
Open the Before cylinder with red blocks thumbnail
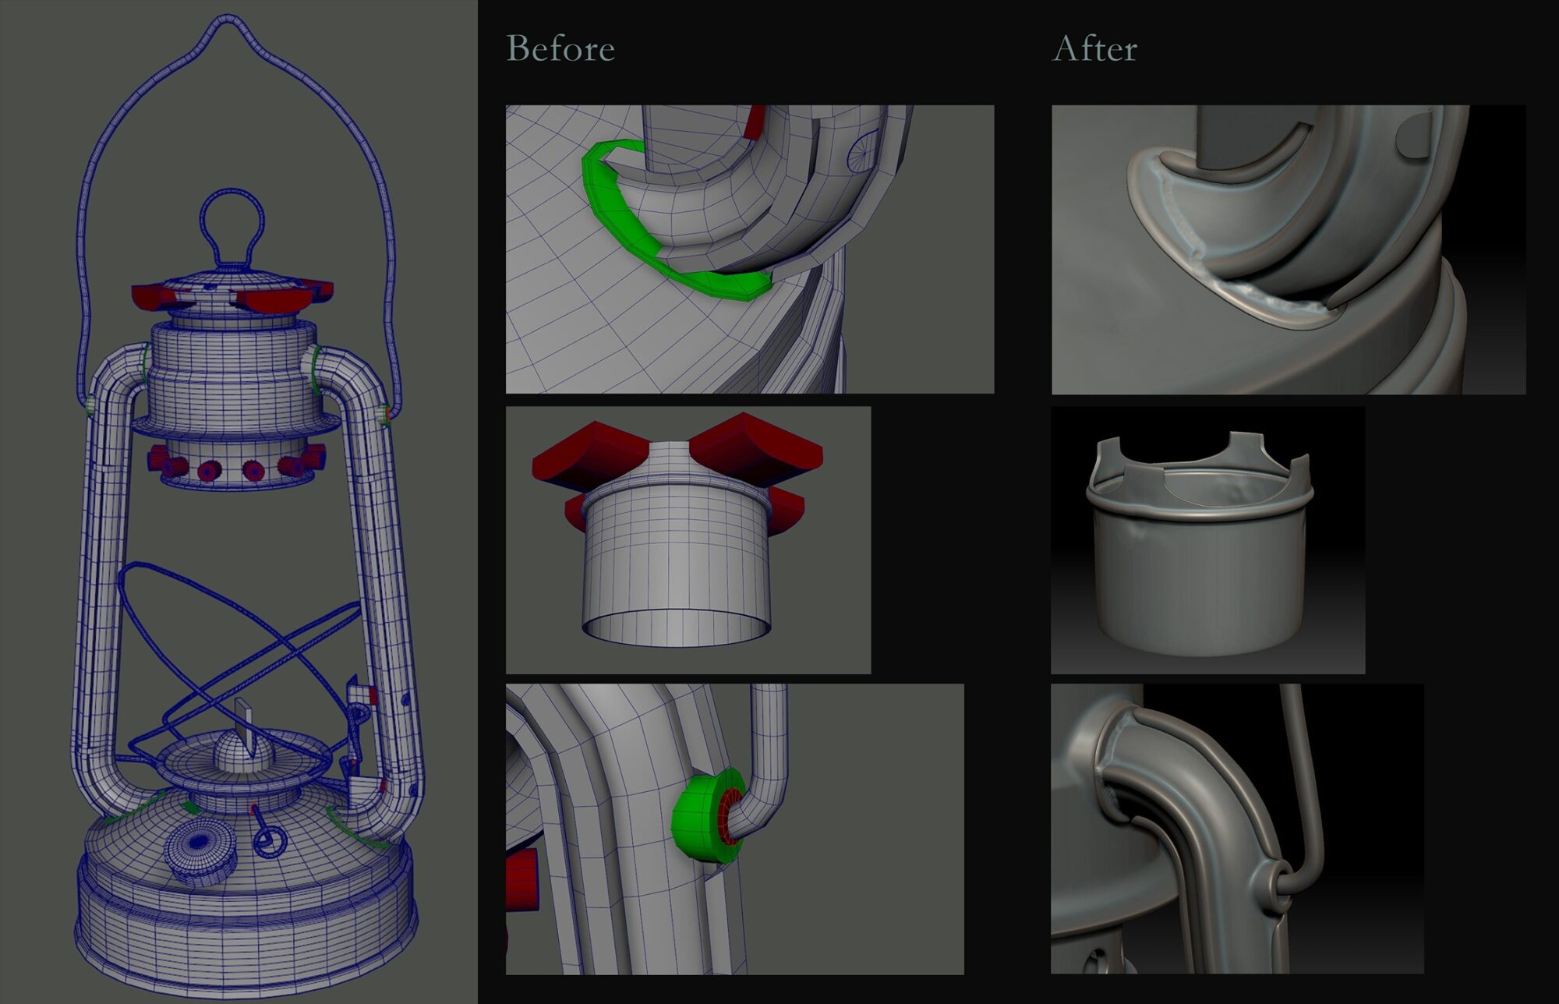pos(688,539)
